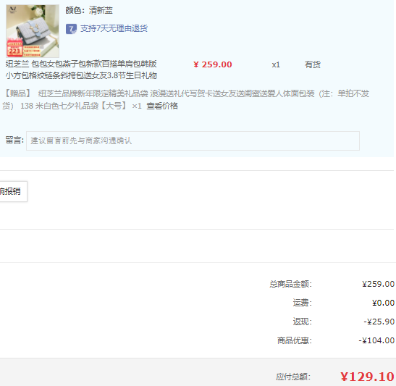Focus the 留言 message input field
Viewport: 396px width, 386px height.
193,140
